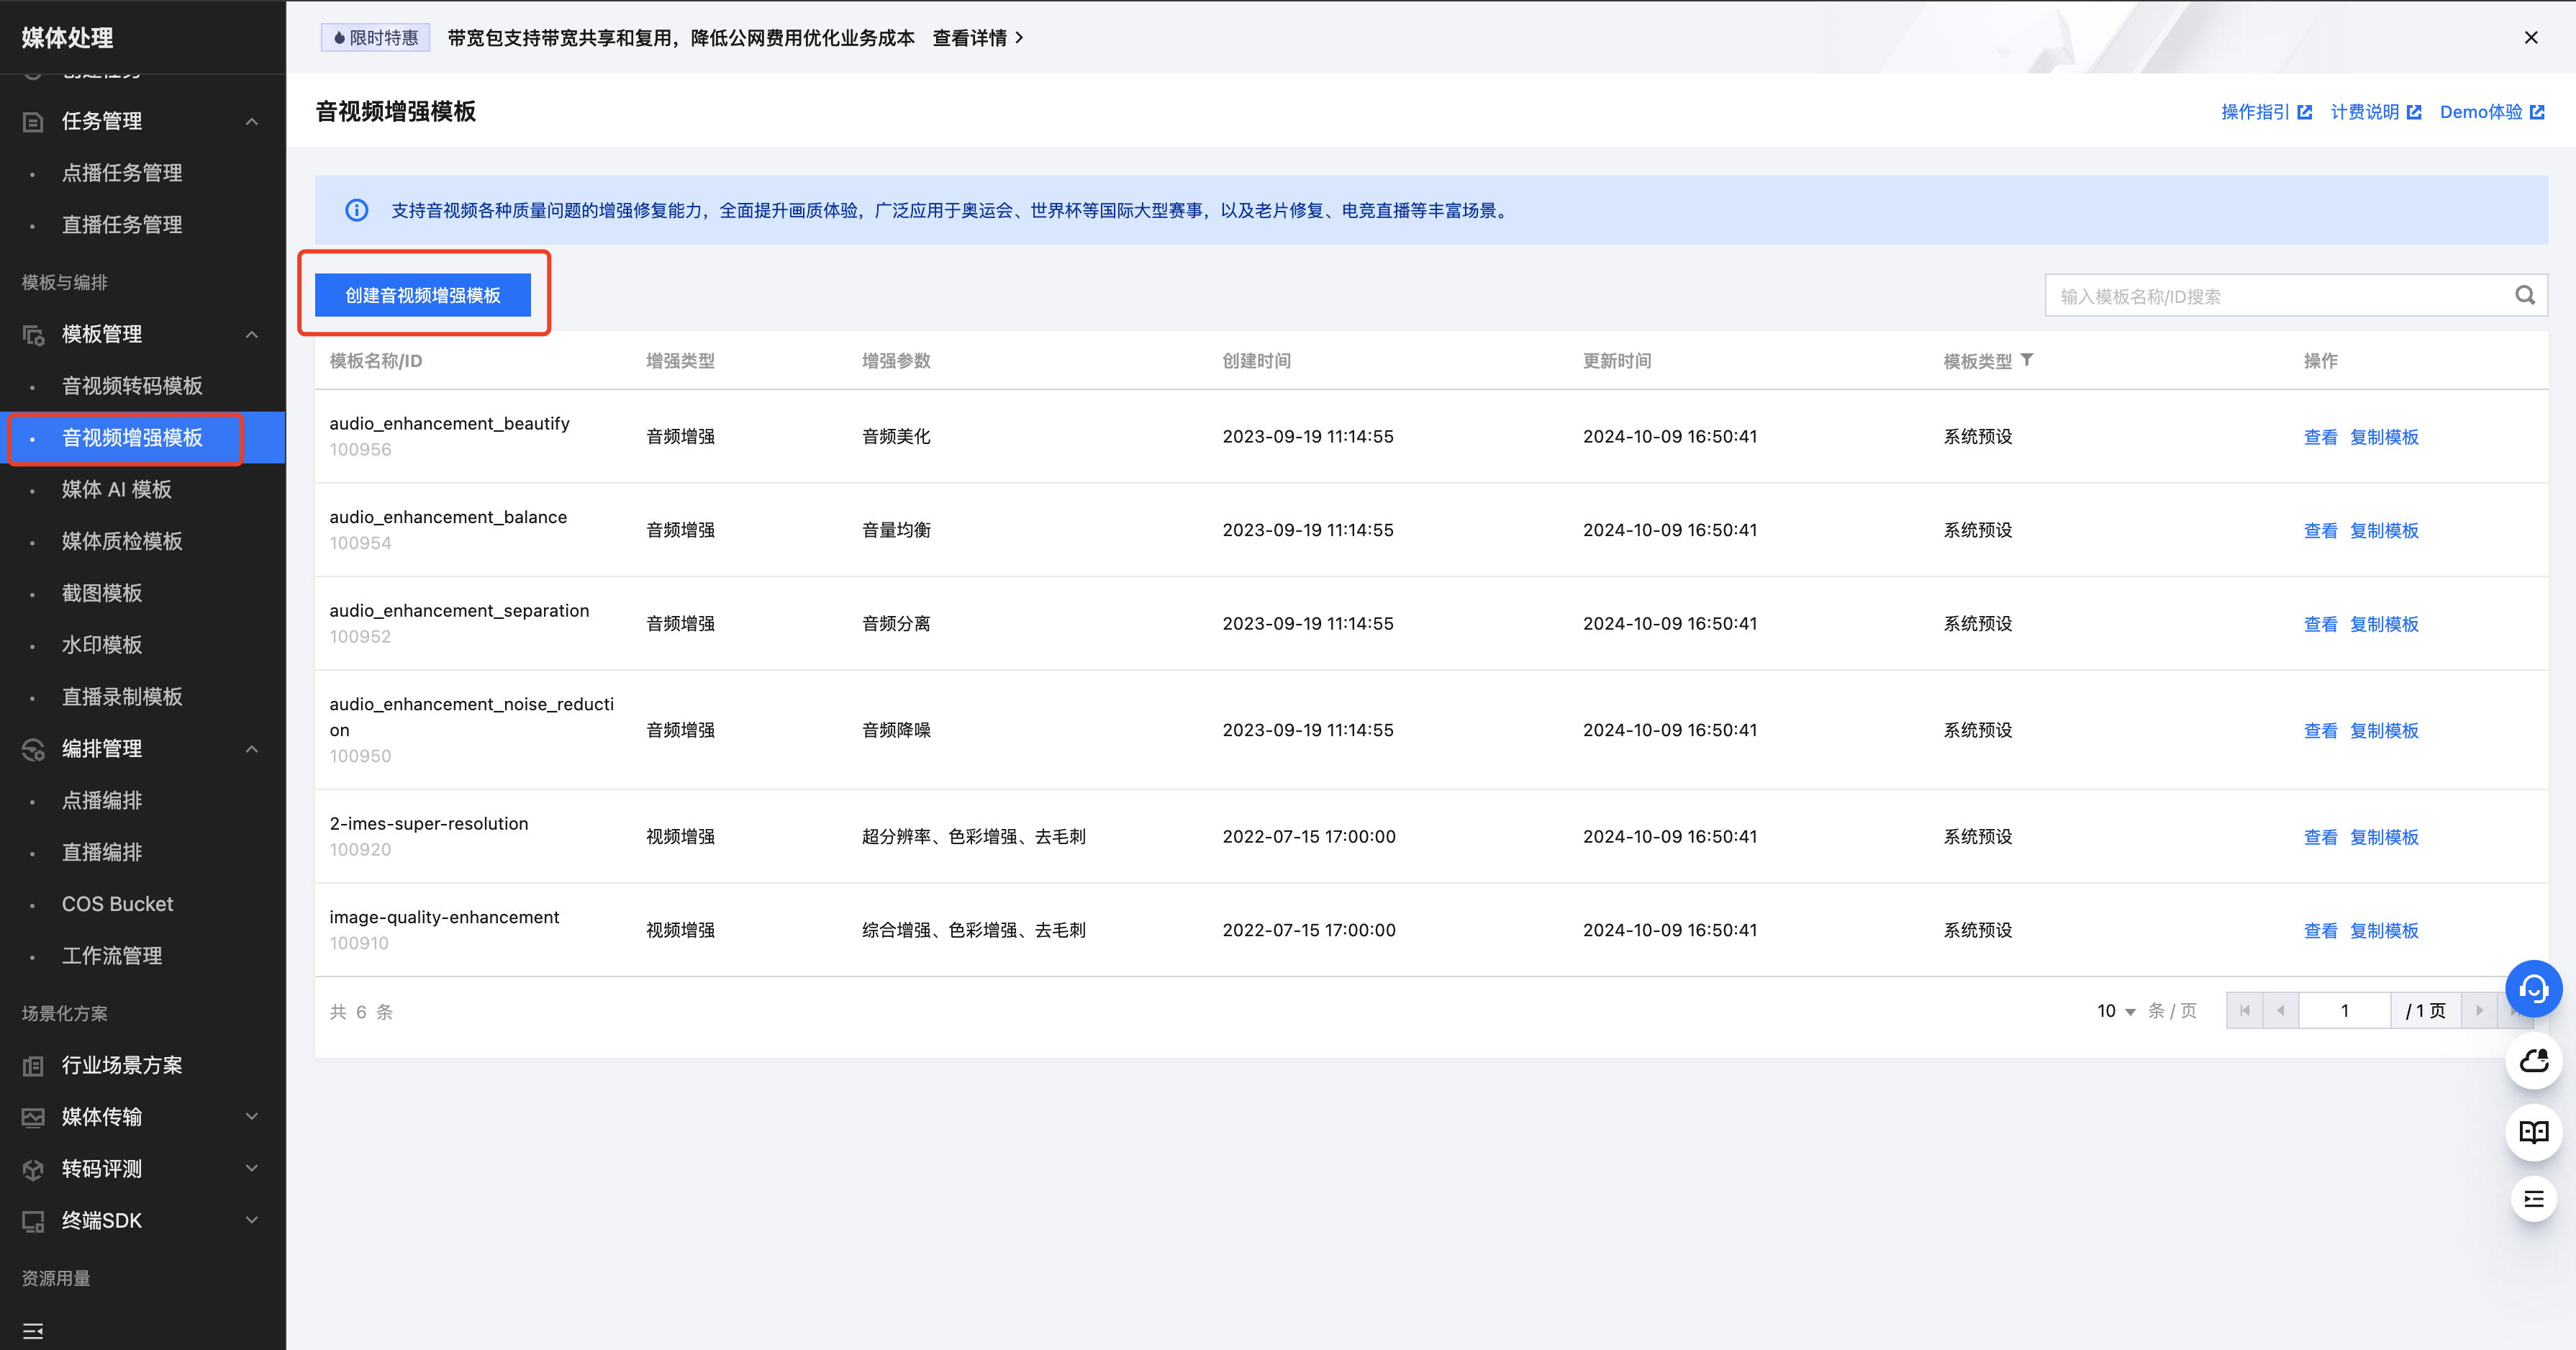Open the 10 条/页 page size dropdown
The height and width of the screenshot is (1350, 2576).
pos(2116,1011)
